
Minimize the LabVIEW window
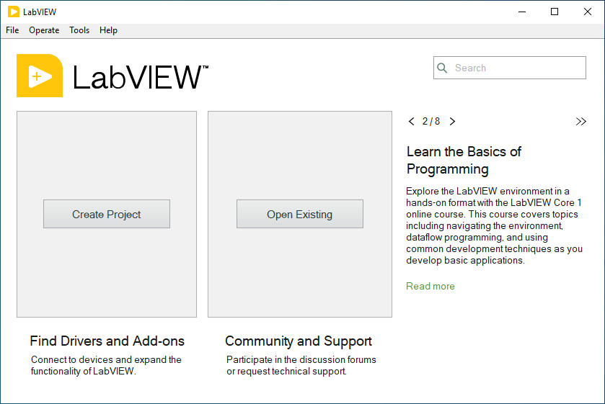[521, 12]
